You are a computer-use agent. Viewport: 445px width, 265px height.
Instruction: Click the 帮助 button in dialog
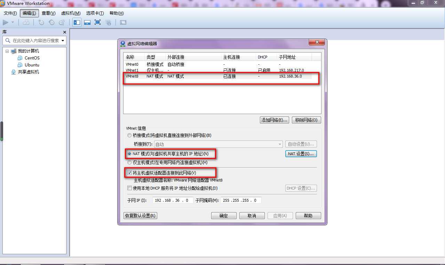(x=308, y=216)
